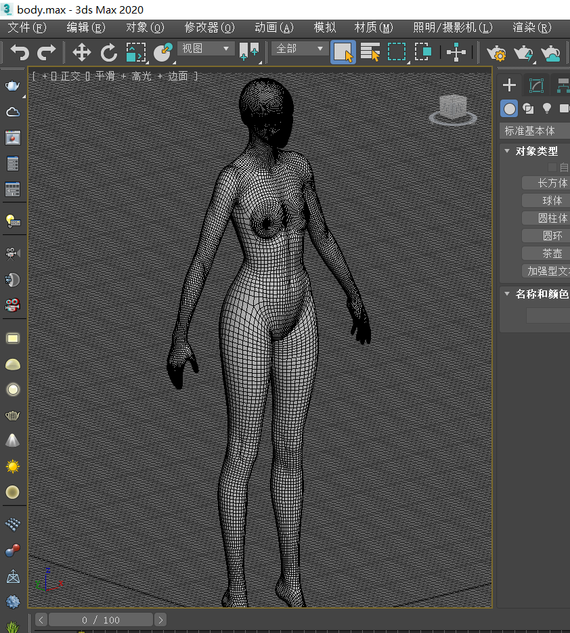Toggle Geometry category circle button
570x633 pixels.
pyautogui.click(x=509, y=108)
